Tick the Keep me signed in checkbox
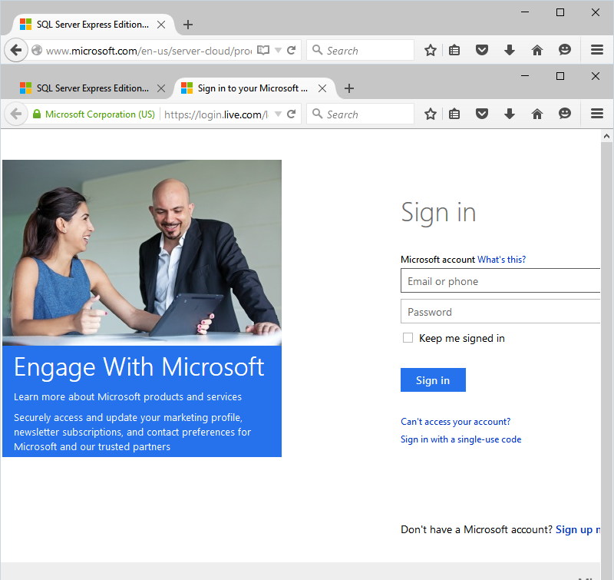 coord(408,338)
